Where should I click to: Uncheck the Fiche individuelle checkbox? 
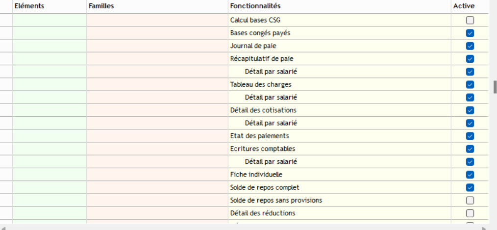[x=470, y=175]
